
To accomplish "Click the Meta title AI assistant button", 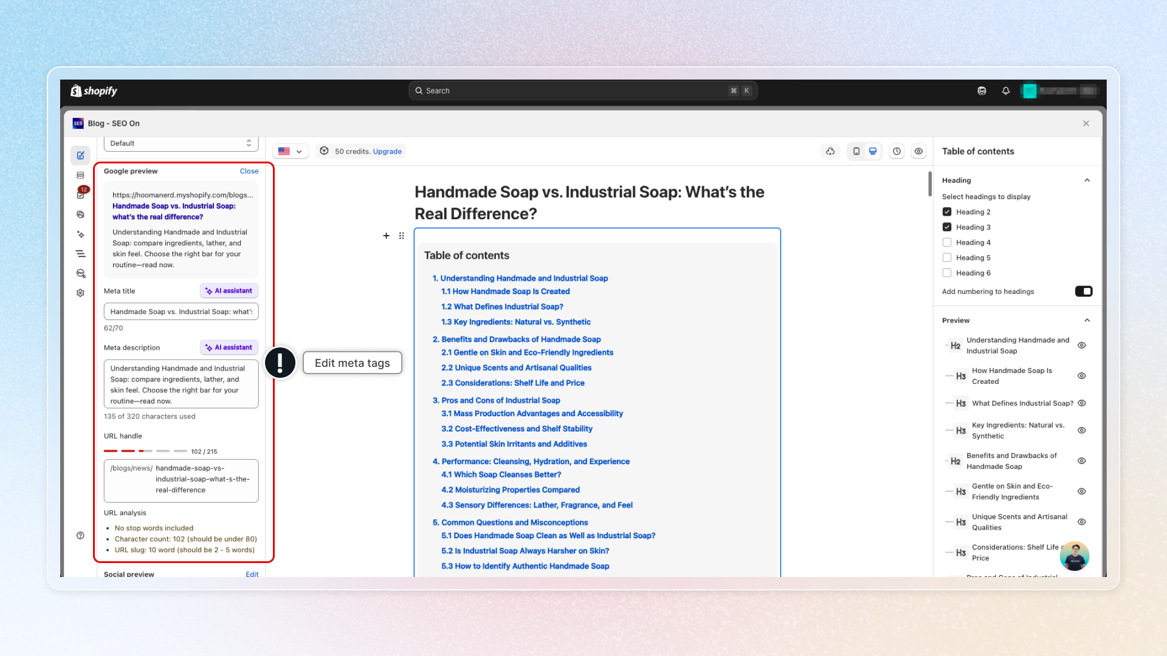I will [229, 291].
